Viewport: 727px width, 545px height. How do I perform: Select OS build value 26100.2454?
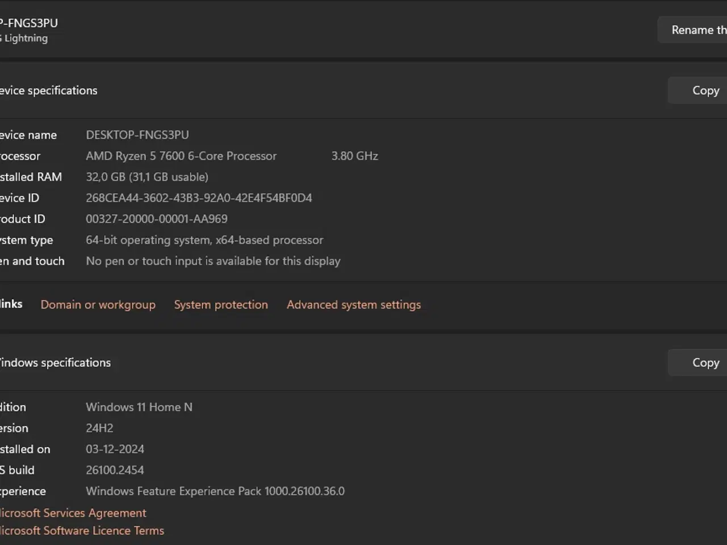pos(115,470)
